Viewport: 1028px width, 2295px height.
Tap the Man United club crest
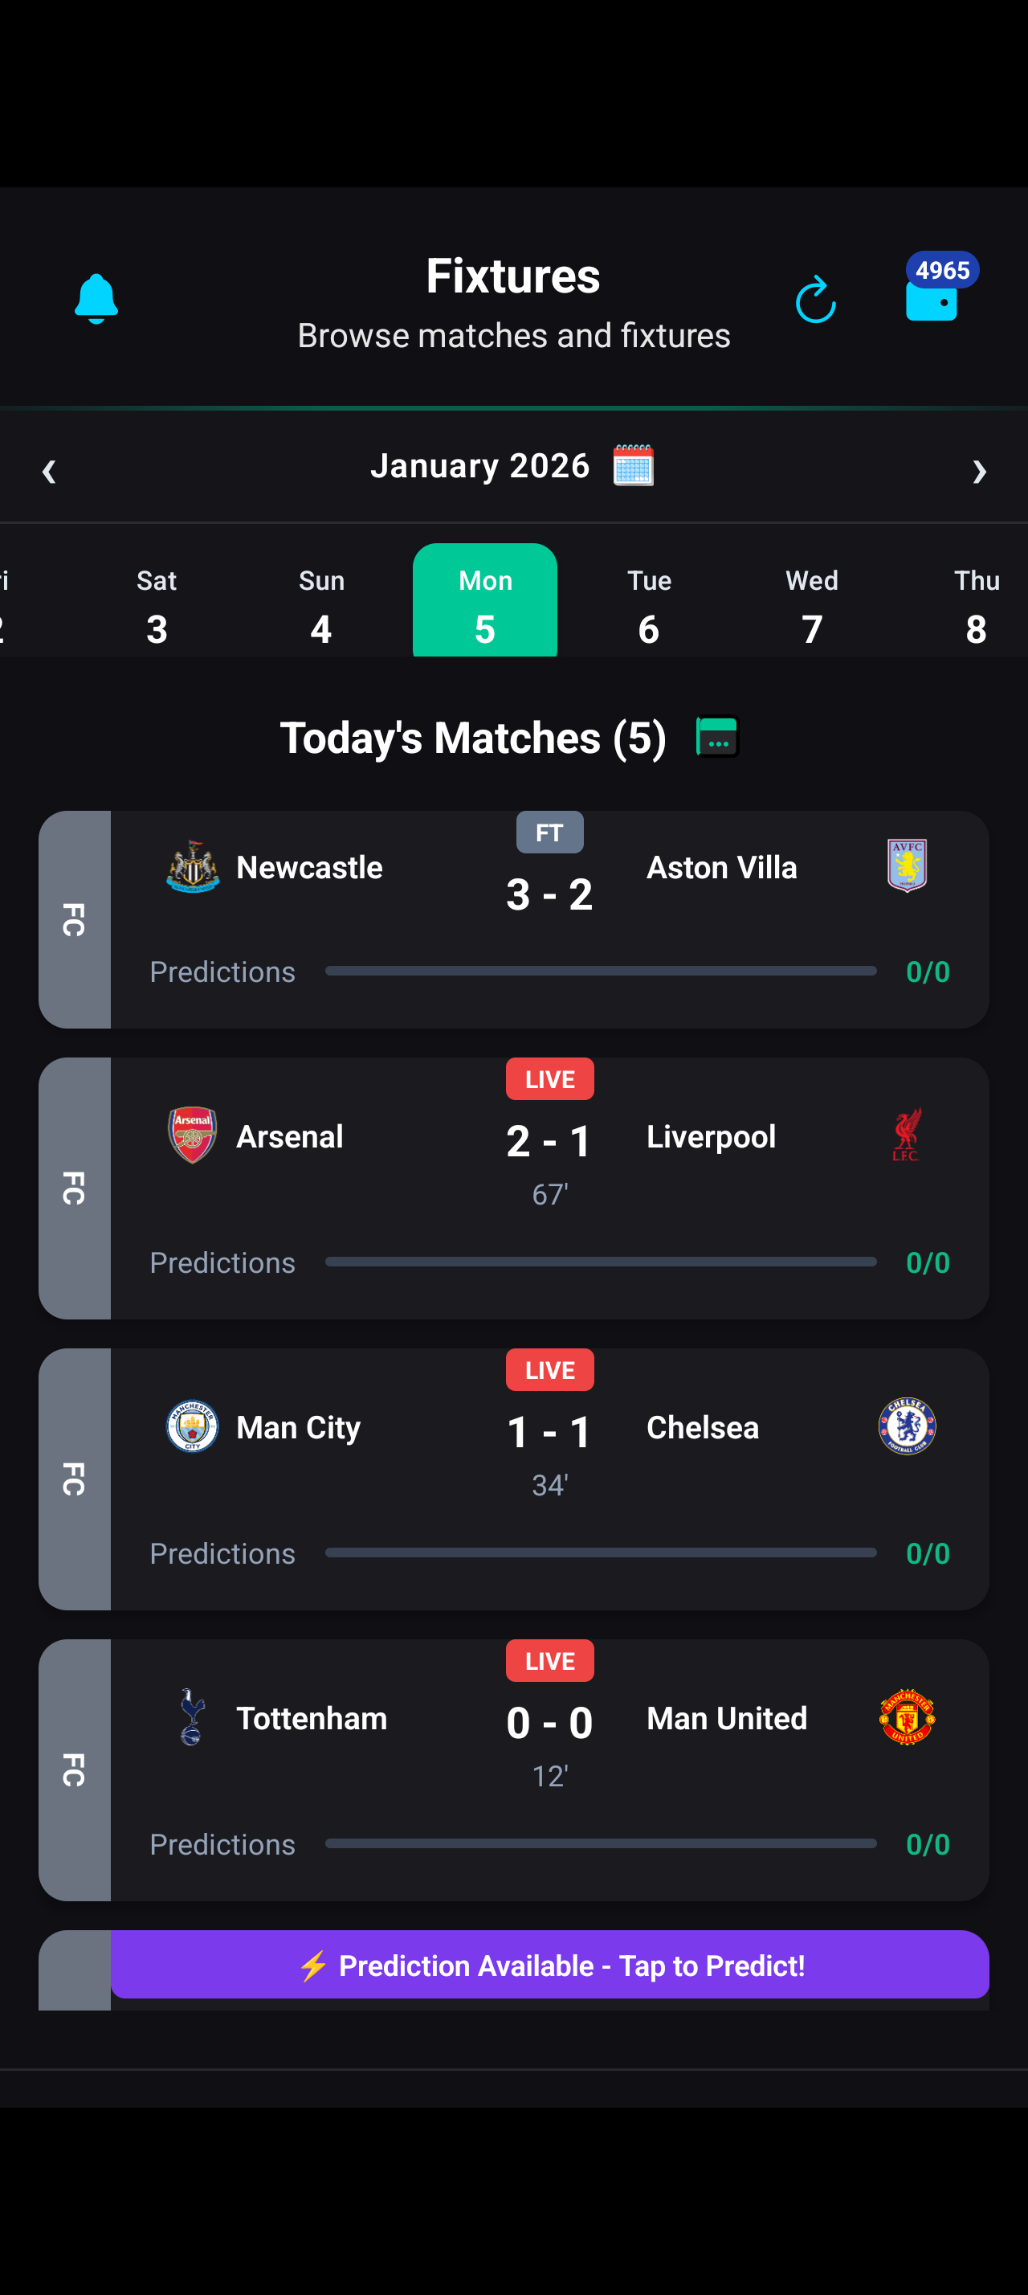click(907, 1716)
